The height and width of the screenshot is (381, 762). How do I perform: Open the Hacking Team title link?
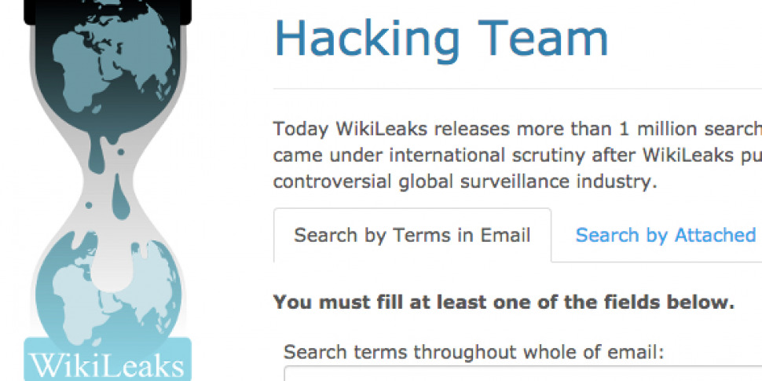(441, 40)
